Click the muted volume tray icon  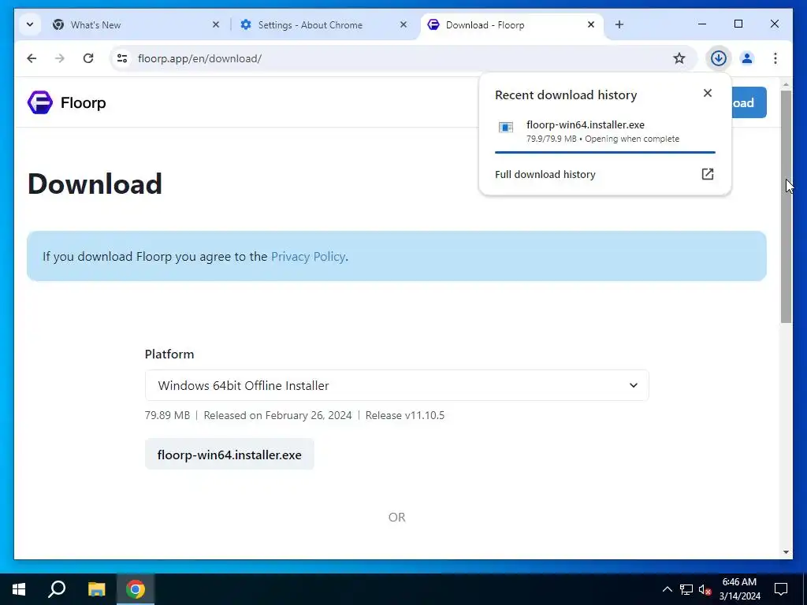click(x=705, y=589)
